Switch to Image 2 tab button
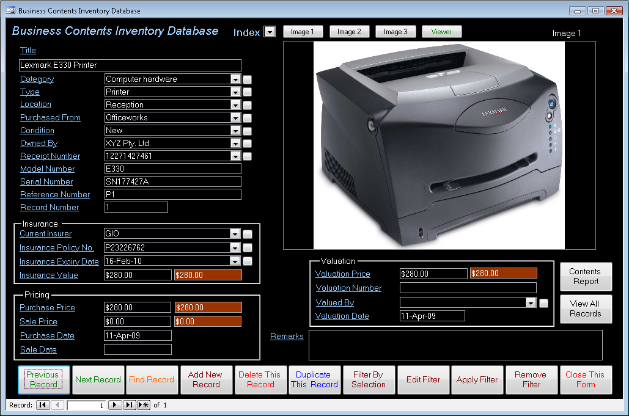Screen dimensions: 629x416 pyautogui.click(x=350, y=32)
